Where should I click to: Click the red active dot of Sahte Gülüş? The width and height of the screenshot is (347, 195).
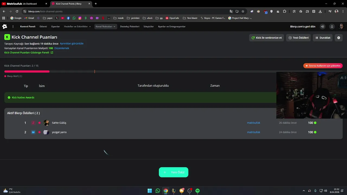tap(39, 123)
